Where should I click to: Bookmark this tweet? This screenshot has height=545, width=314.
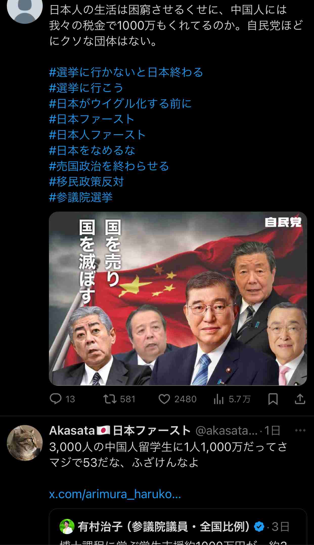click(273, 399)
